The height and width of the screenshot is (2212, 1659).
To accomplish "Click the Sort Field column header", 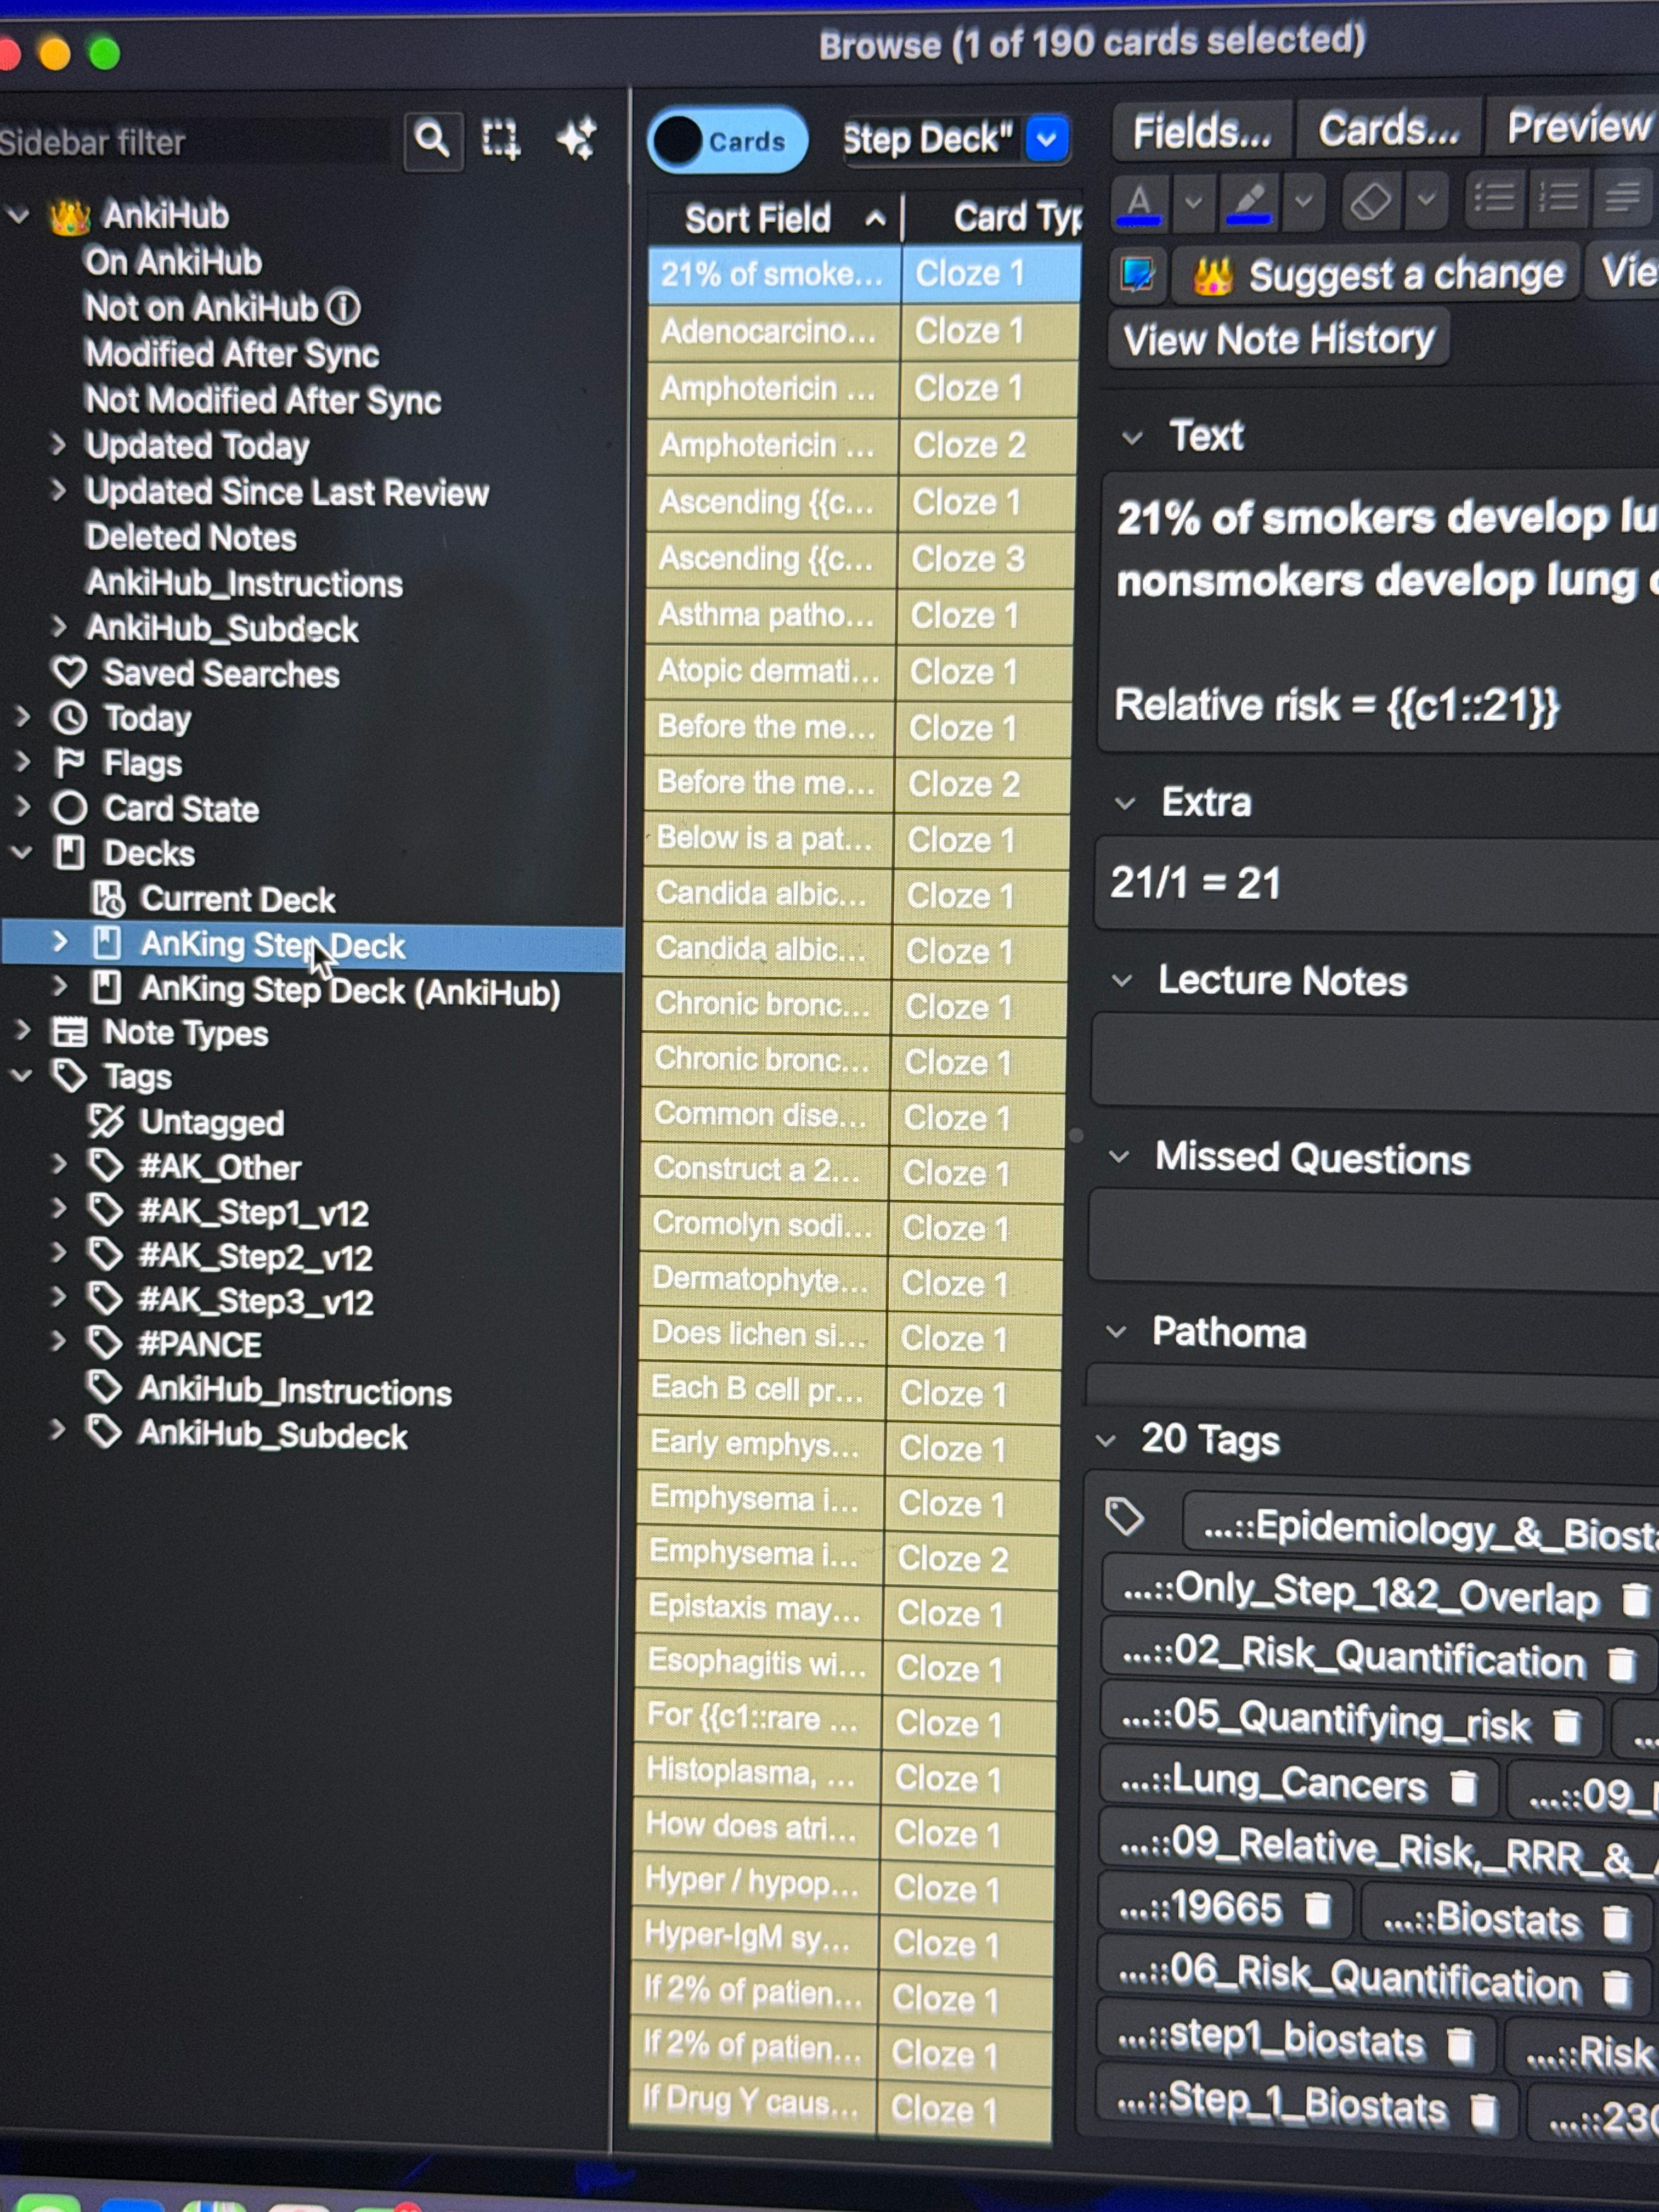I will coord(774,218).
